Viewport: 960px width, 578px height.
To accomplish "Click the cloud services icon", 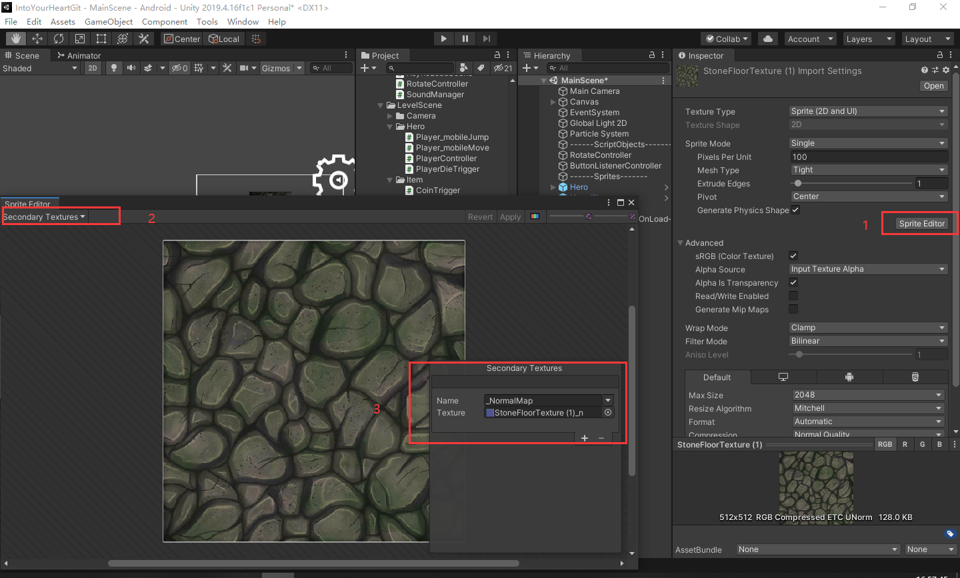I will 768,39.
